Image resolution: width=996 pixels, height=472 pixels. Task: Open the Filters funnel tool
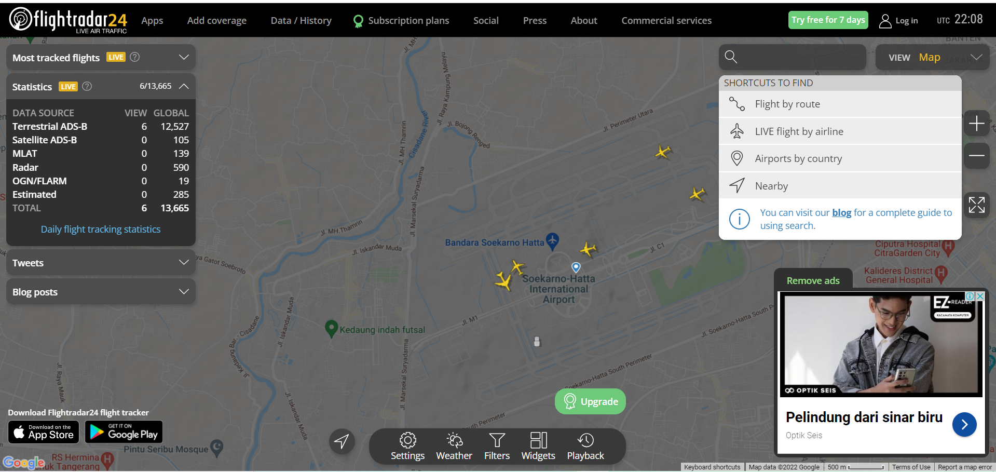[497, 446]
